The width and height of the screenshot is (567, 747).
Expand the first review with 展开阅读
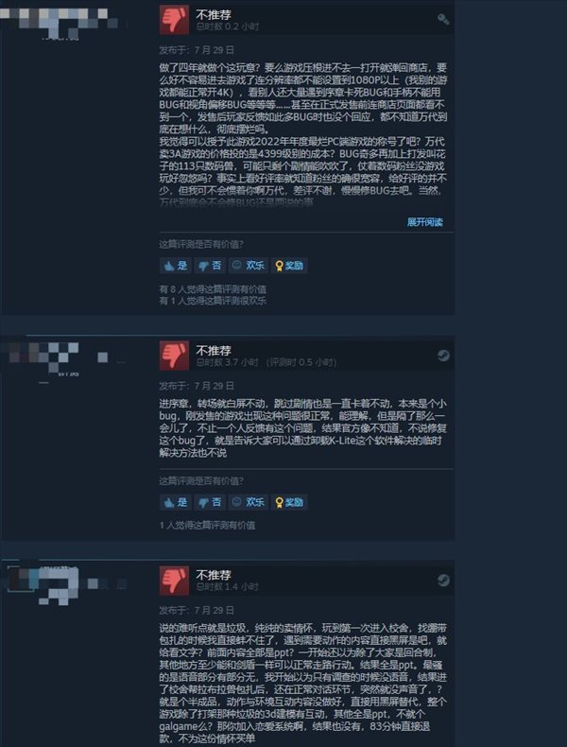click(424, 222)
